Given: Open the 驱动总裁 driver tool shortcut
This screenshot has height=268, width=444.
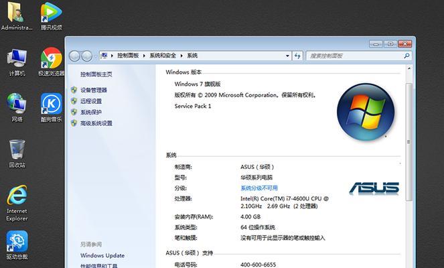Looking at the screenshot, I should (x=17, y=245).
